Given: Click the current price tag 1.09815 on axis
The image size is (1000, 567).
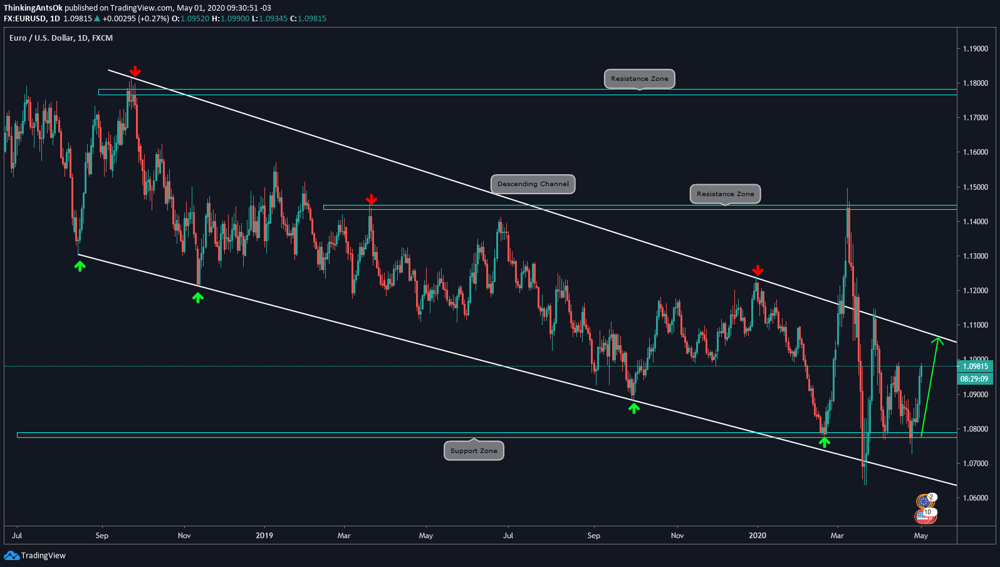Looking at the screenshot, I should click(975, 367).
